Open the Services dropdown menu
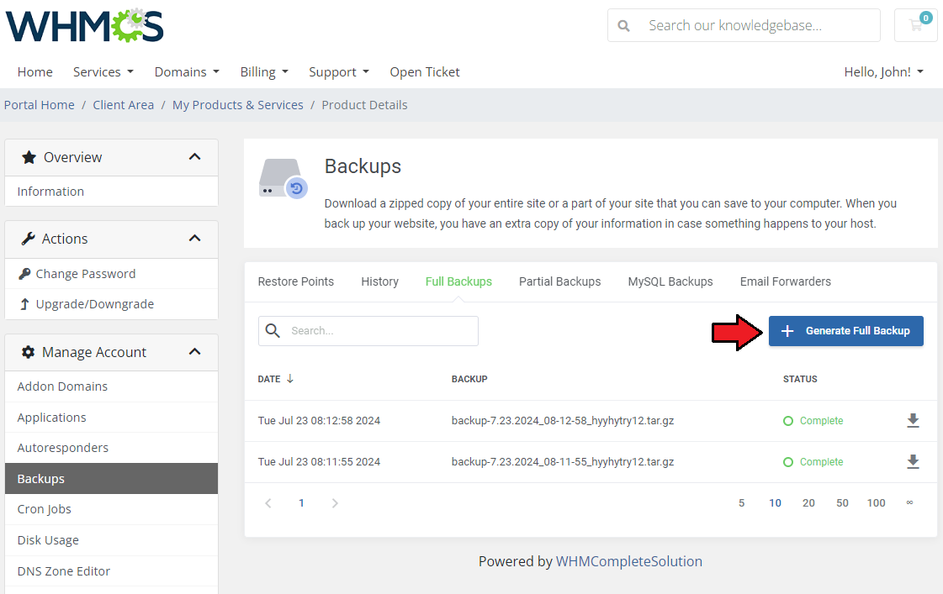 (103, 72)
